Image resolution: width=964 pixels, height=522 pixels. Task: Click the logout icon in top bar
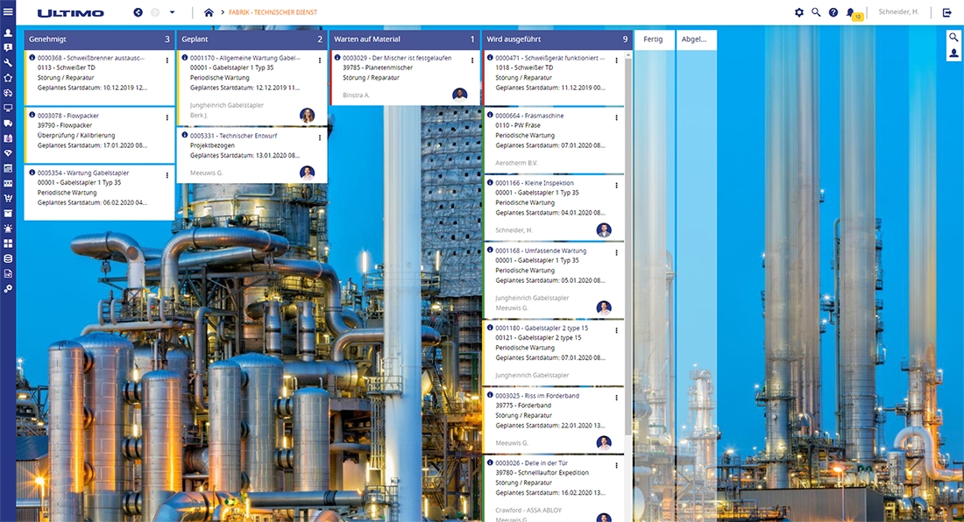[x=946, y=12]
